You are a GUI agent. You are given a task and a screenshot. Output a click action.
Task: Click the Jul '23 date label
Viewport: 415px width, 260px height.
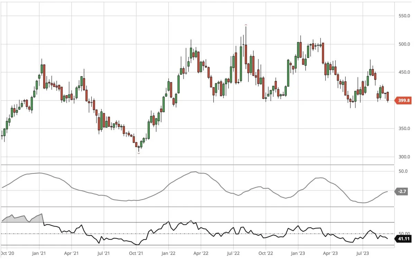coord(362,253)
